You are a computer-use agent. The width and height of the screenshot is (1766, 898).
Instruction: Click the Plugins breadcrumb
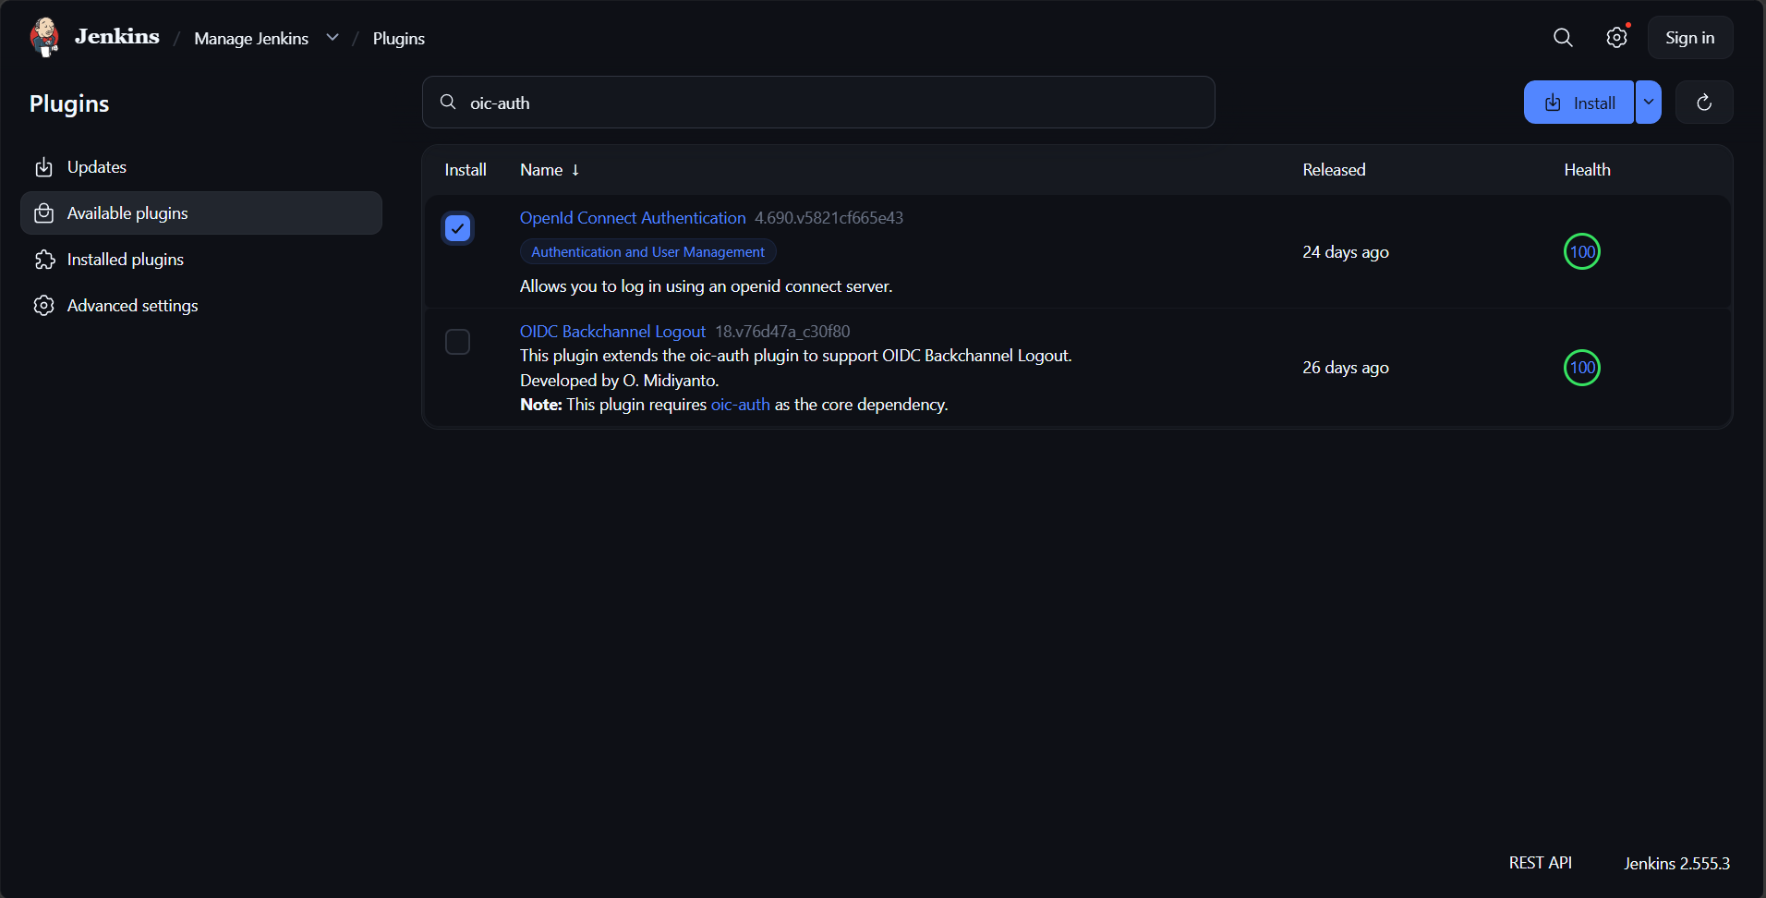(x=399, y=39)
